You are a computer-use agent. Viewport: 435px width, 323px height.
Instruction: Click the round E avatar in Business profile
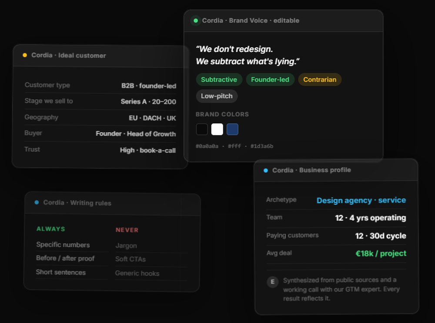(272, 282)
